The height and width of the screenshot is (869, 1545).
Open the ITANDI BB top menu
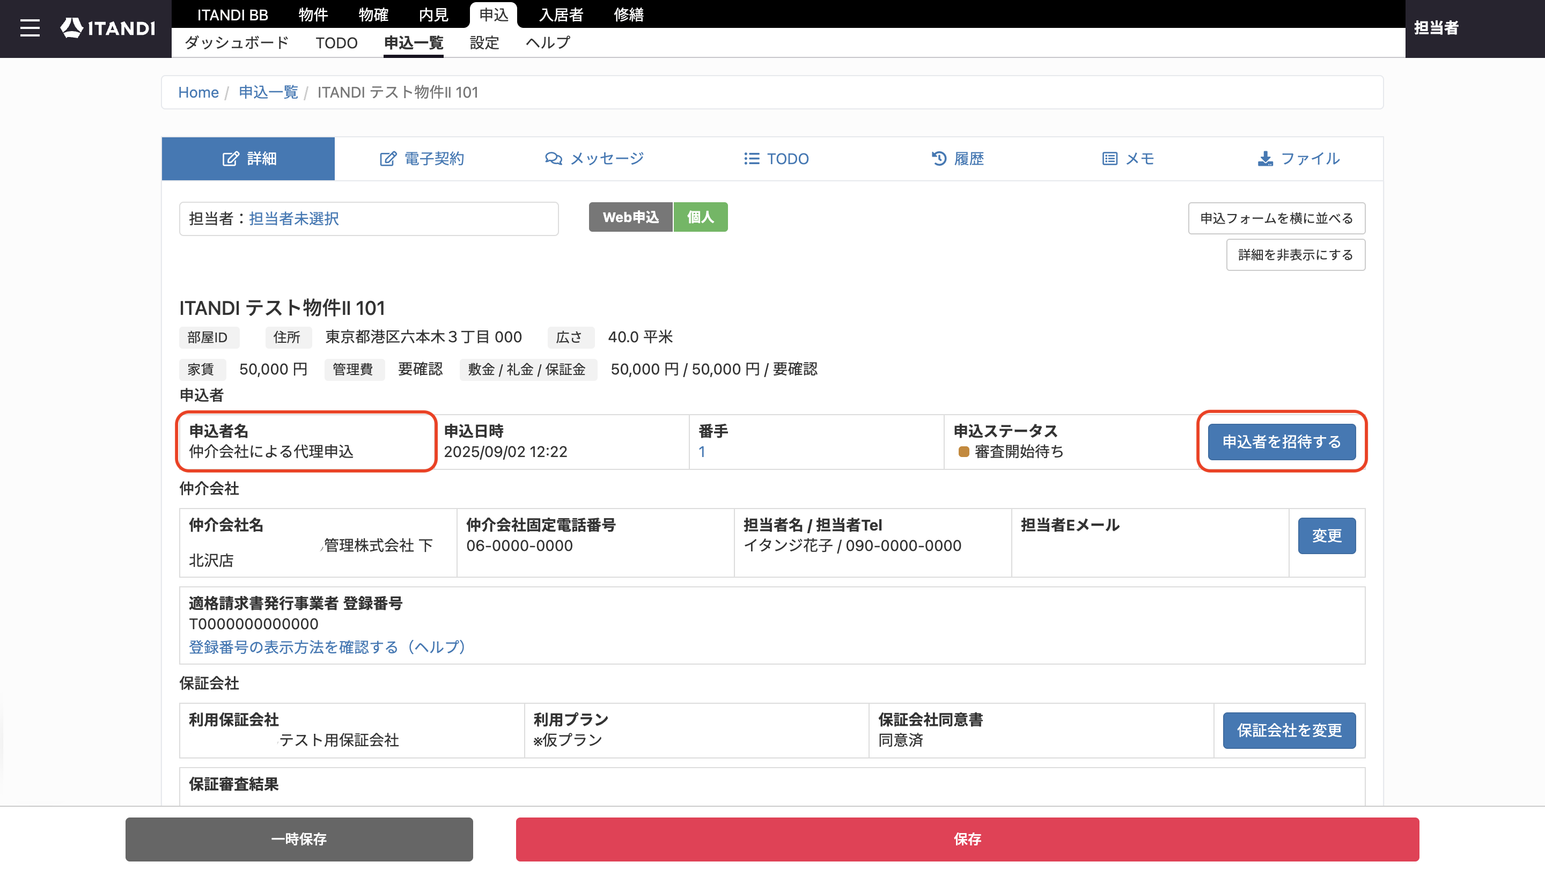[233, 14]
